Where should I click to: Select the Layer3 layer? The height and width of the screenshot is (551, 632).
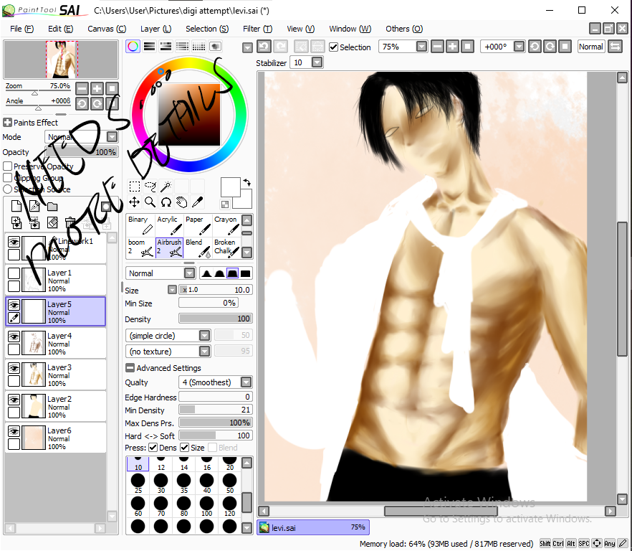point(56,375)
